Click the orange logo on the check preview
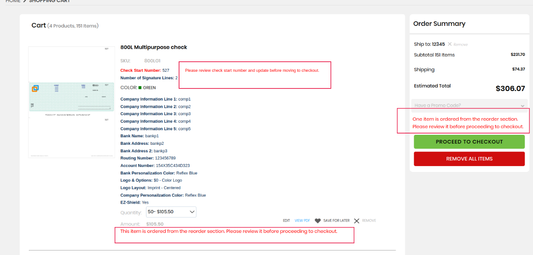 click(35, 88)
